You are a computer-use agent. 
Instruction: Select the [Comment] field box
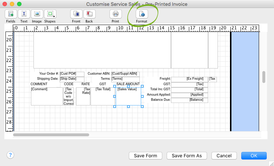coord(47,96)
